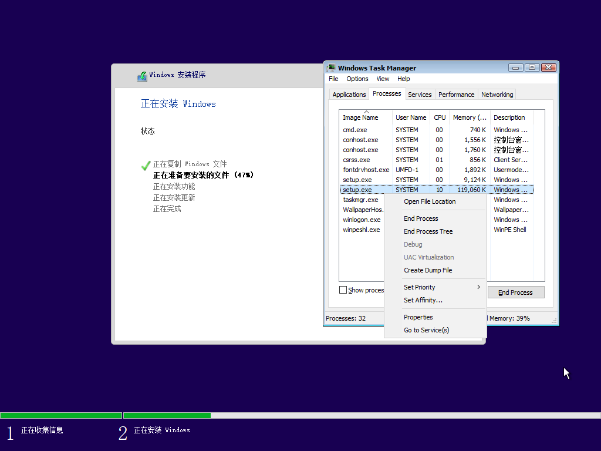Choose End Process in the context menu

click(435, 218)
